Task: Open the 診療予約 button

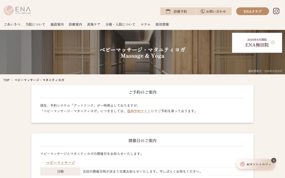Action: (x=178, y=11)
